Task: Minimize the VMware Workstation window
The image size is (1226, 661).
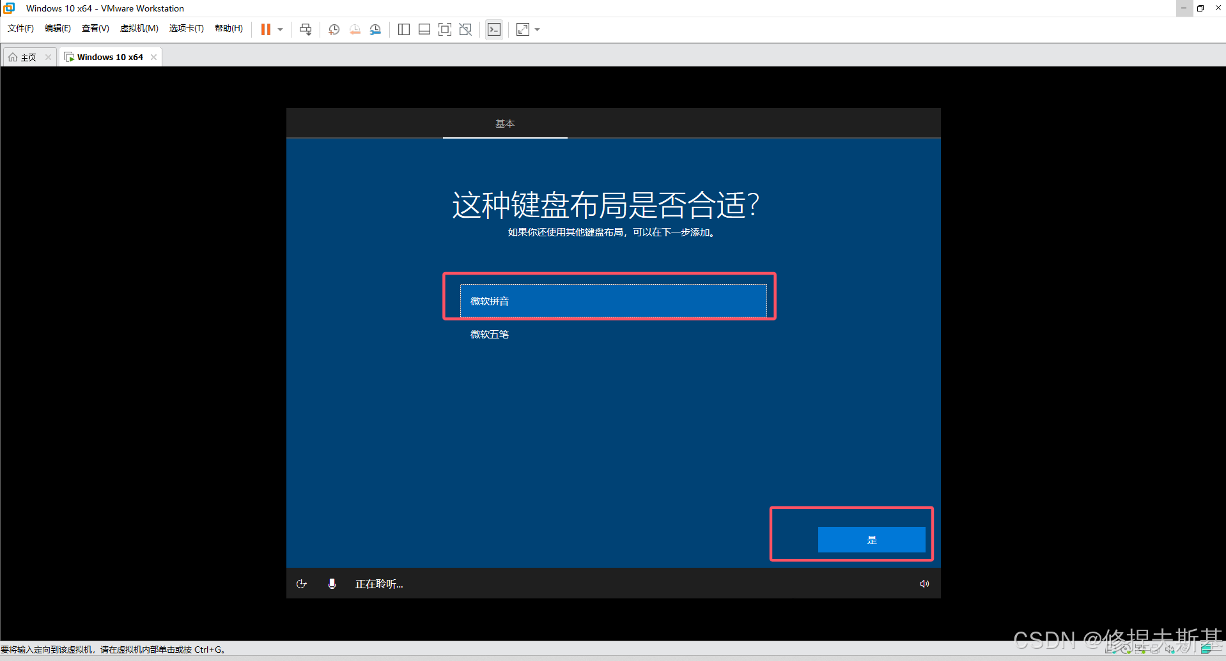Action: tap(1184, 8)
